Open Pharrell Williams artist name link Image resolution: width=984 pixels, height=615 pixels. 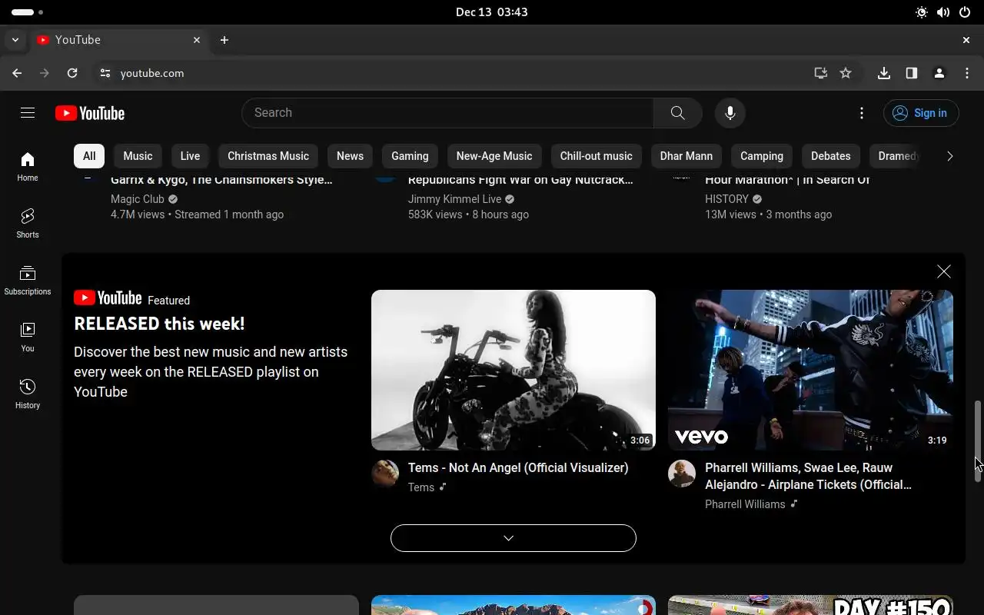pyautogui.click(x=745, y=504)
